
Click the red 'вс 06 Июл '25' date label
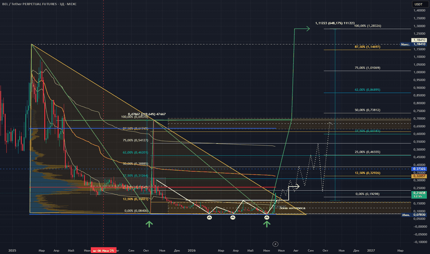pyautogui.click(x=104, y=251)
